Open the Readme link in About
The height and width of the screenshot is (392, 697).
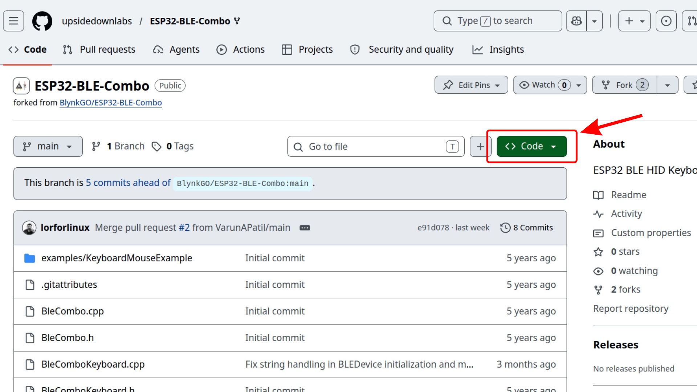(620, 195)
